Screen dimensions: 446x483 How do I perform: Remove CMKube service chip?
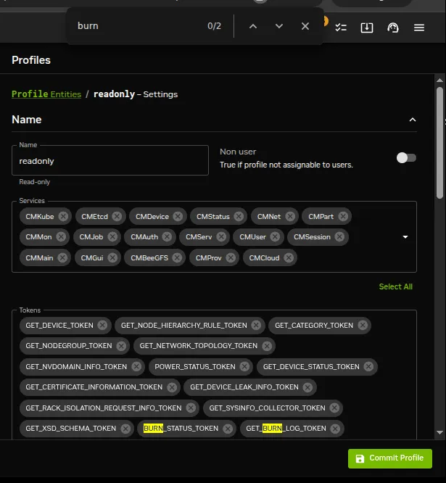tap(63, 216)
